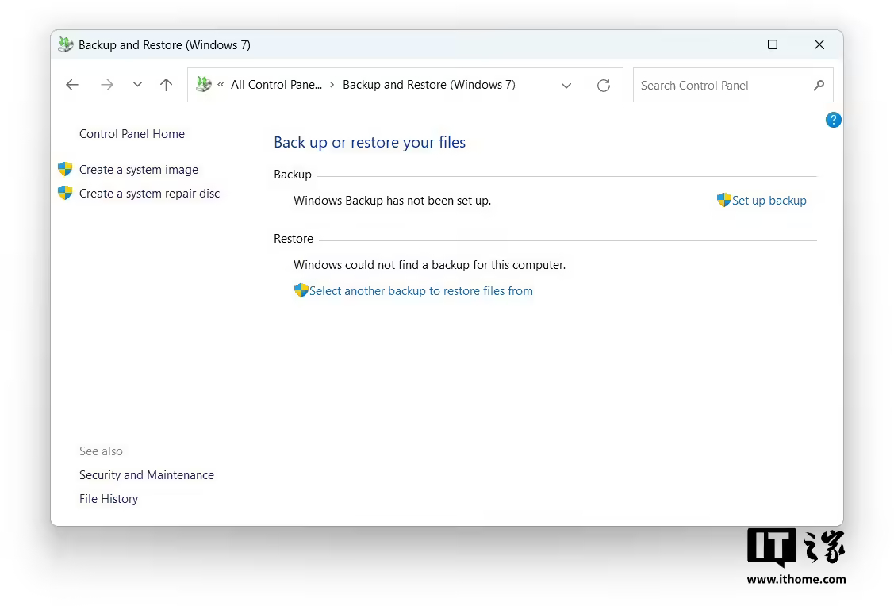
Task: Open Create a system image
Action: [x=139, y=170]
